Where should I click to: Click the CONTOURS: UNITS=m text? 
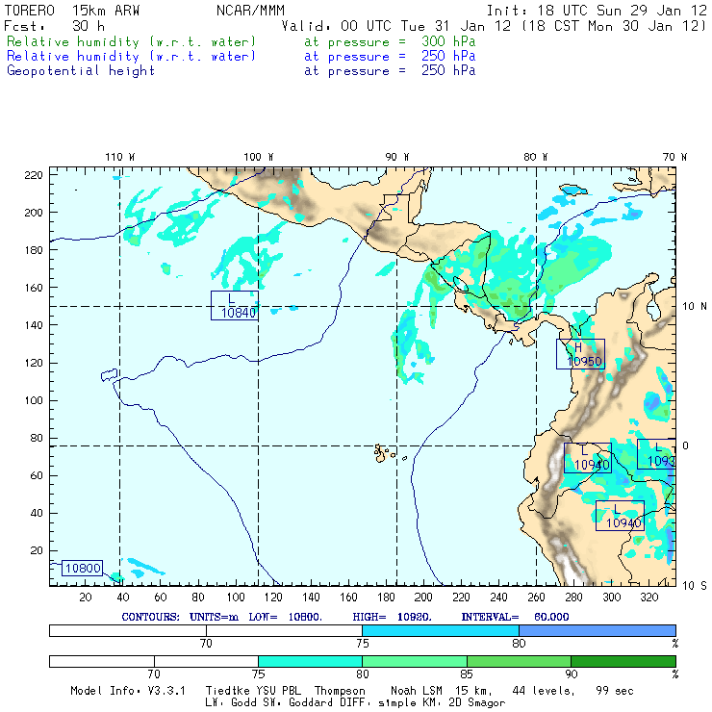click(x=180, y=617)
